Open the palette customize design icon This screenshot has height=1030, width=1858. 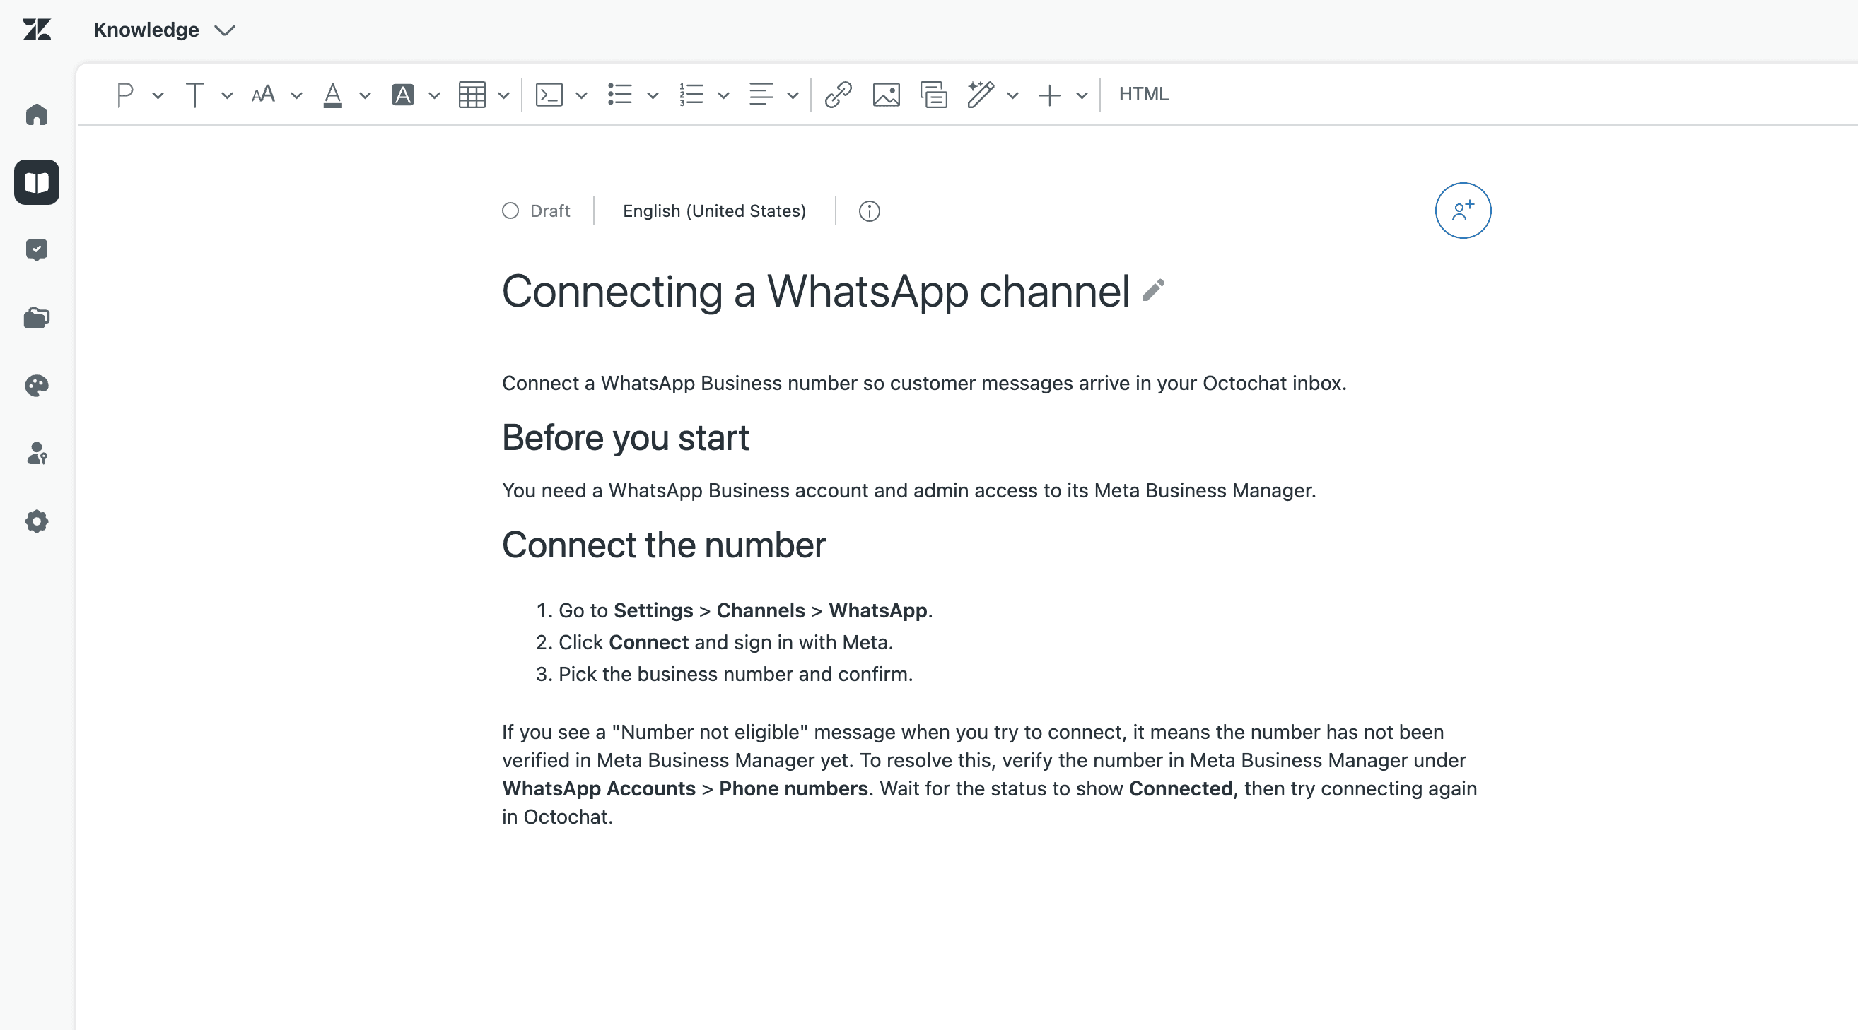[x=37, y=386]
